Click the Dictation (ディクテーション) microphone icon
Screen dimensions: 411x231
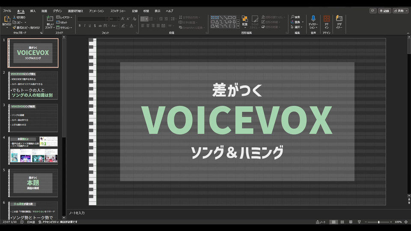point(313,18)
